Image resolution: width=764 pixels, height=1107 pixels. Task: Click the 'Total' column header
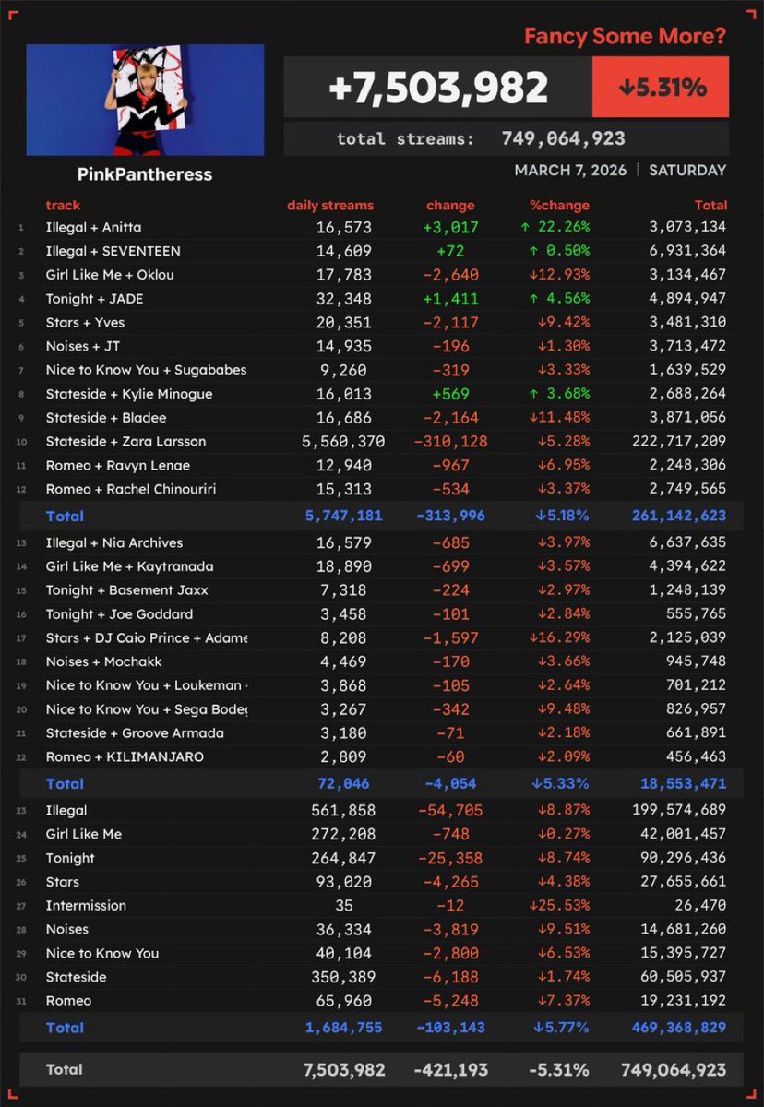tap(710, 206)
